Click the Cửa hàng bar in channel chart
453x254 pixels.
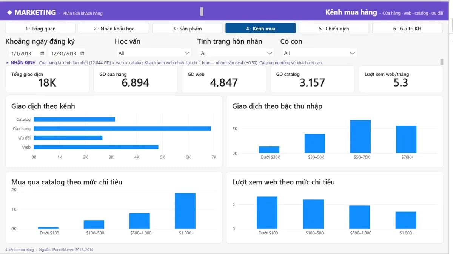click(x=122, y=129)
